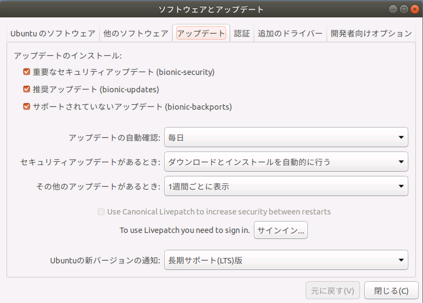Click the Canonical Livepatch checkbox
The height and width of the screenshot is (303, 423).
(101, 212)
